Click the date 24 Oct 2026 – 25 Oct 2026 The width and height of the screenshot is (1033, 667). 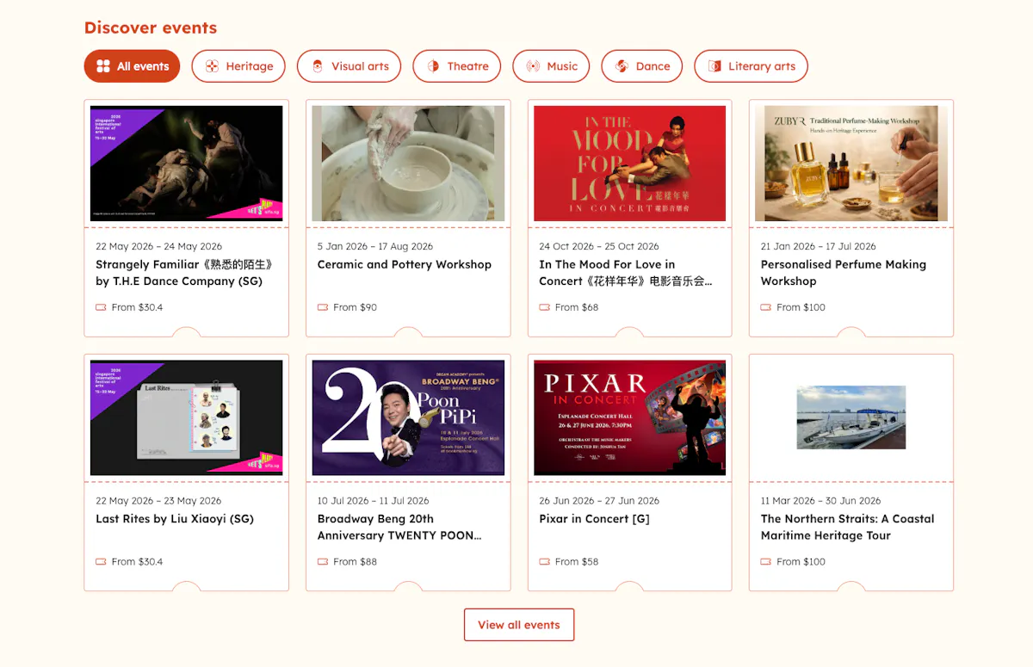pos(599,246)
